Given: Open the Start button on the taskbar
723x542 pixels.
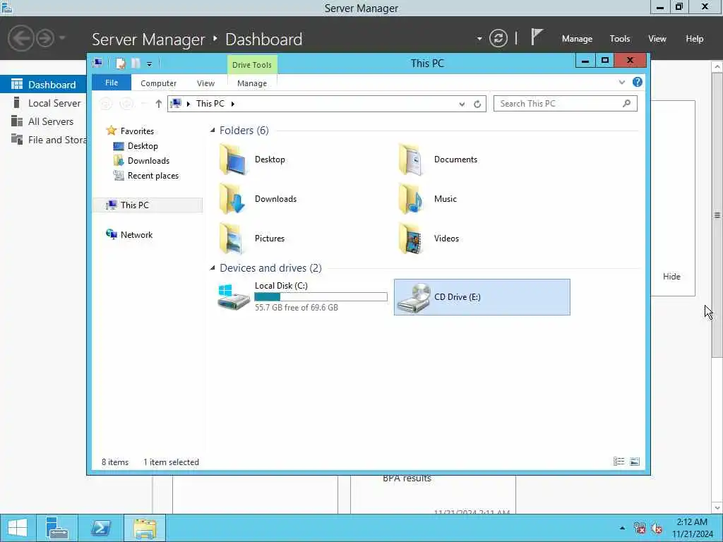Looking at the screenshot, I should (18, 528).
